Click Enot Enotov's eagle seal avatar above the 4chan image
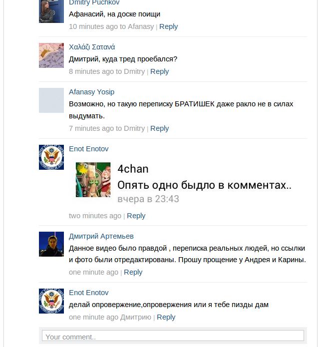This screenshot has height=347, width=319. pyautogui.click(x=51, y=157)
